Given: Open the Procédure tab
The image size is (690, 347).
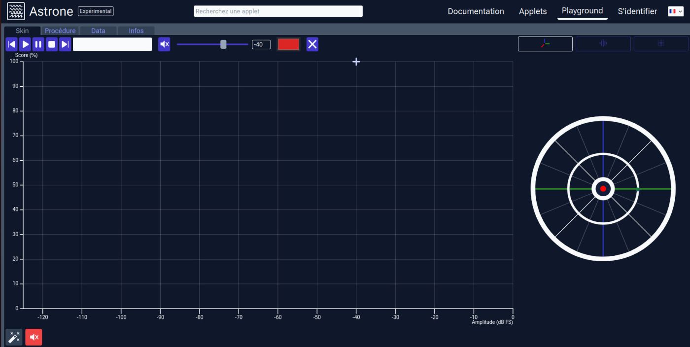Looking at the screenshot, I should [x=60, y=31].
